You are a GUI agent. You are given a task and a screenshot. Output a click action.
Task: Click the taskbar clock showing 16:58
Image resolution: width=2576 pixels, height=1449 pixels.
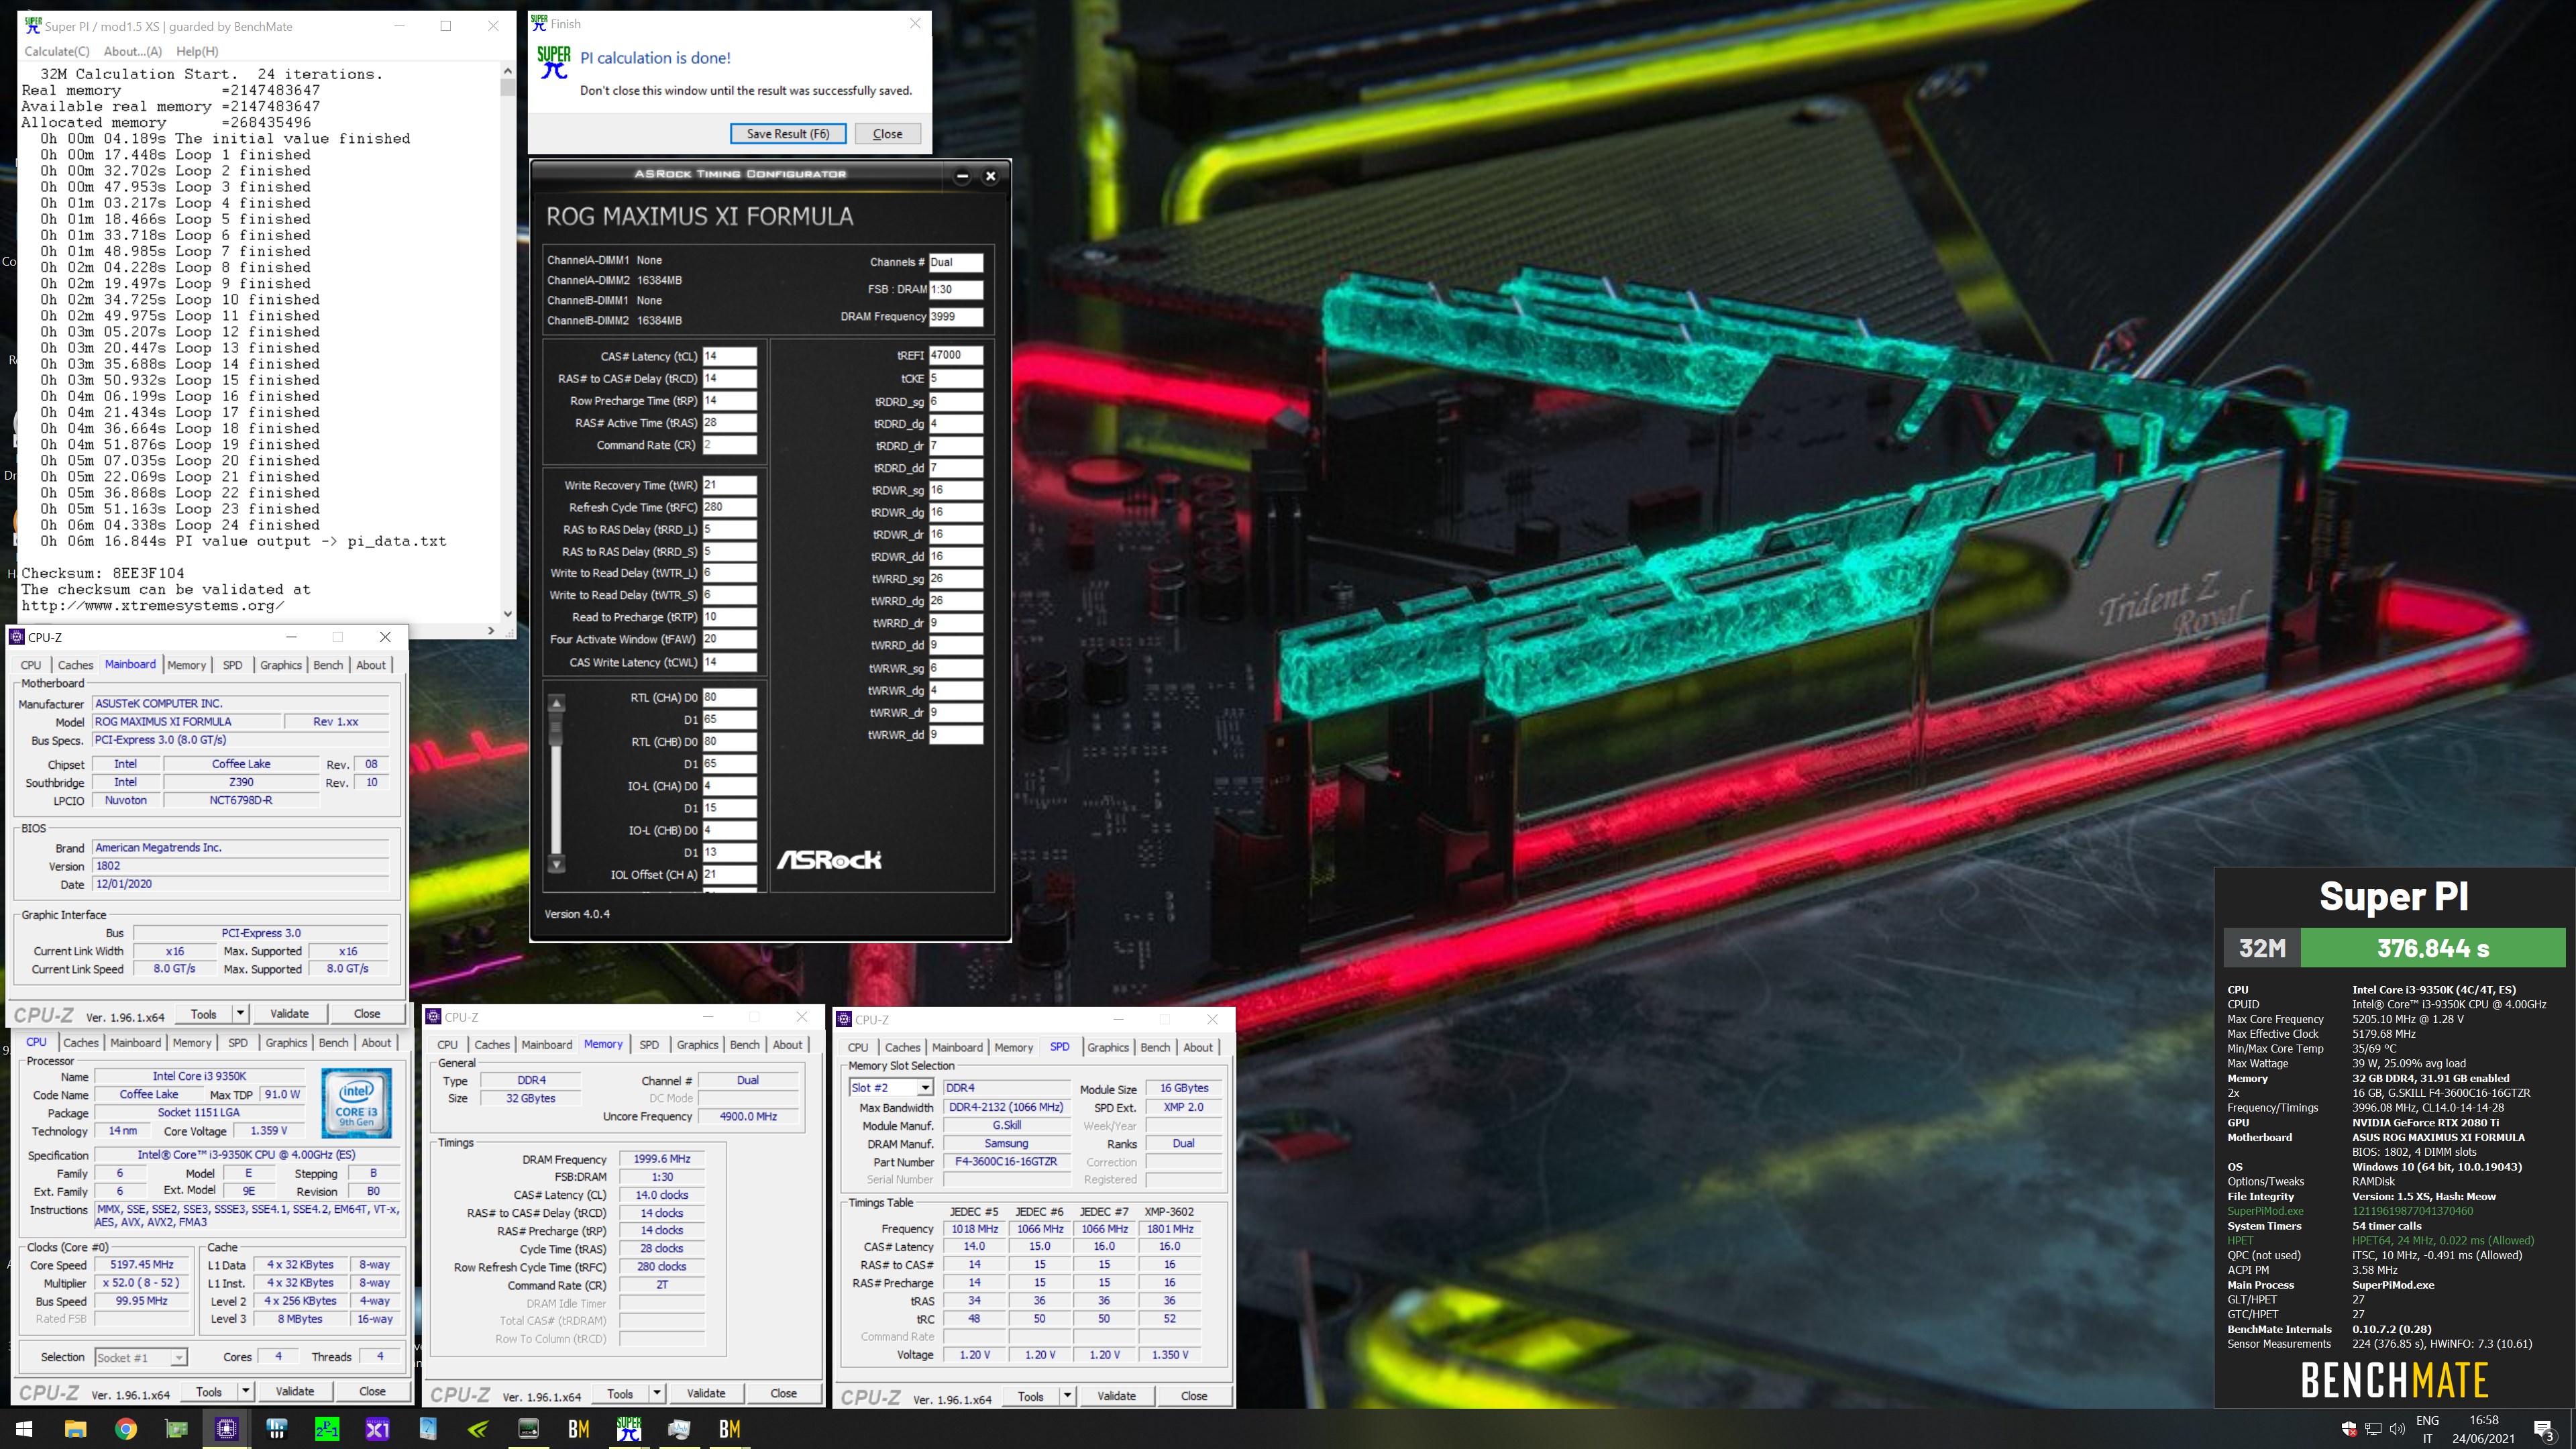2483,1429
